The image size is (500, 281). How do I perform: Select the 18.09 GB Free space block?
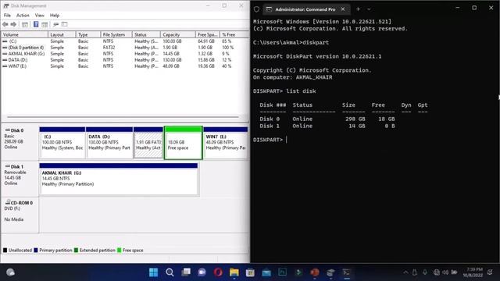[184, 143]
